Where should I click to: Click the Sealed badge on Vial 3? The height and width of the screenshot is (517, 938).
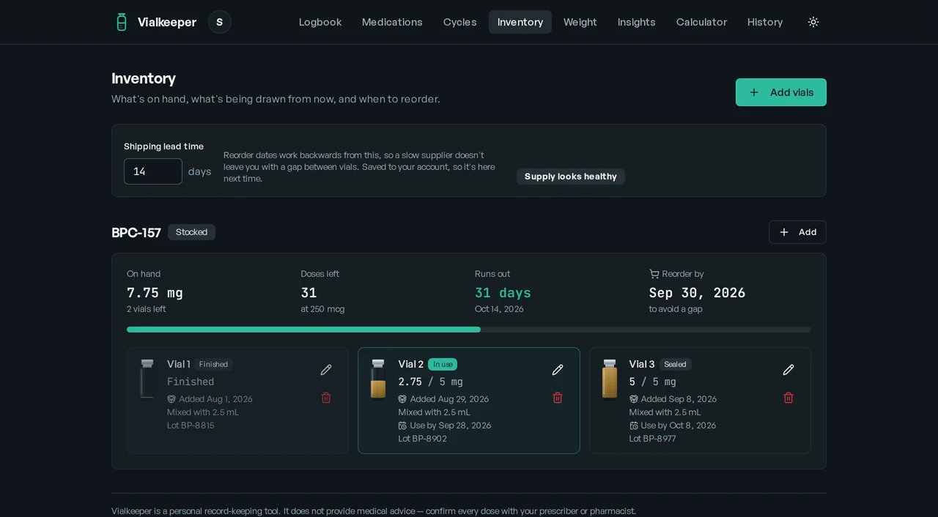(676, 364)
